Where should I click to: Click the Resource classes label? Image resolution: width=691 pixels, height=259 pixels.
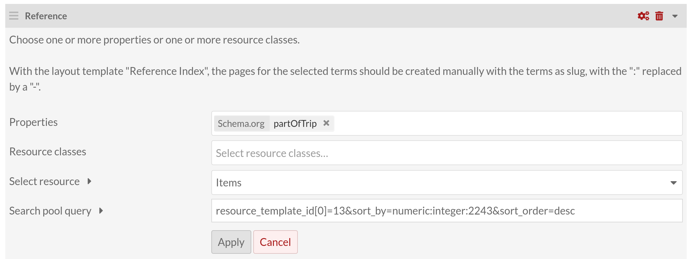[x=48, y=152]
